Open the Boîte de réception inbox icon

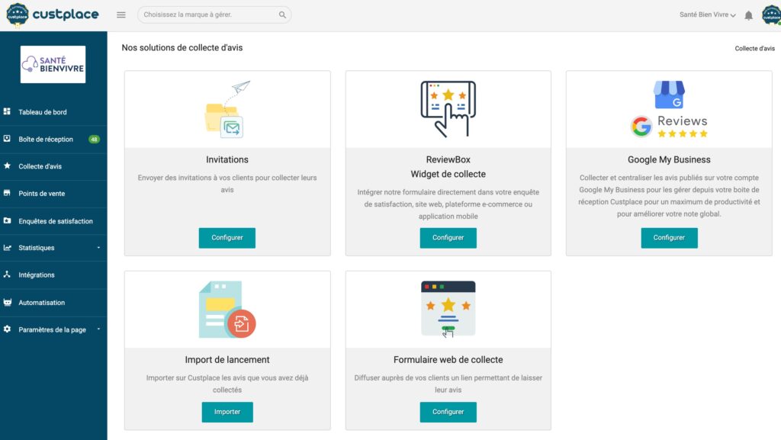pyautogui.click(x=9, y=139)
